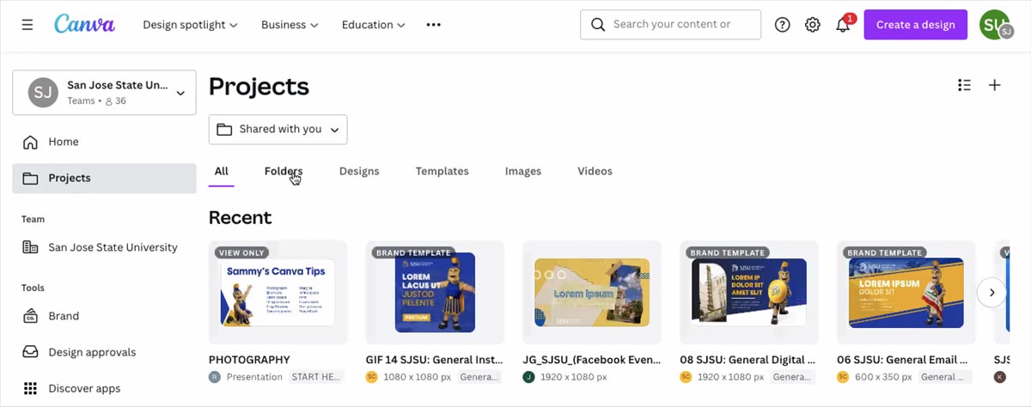Expand the Design spotlight menu
The image size is (1031, 407).
(x=190, y=25)
